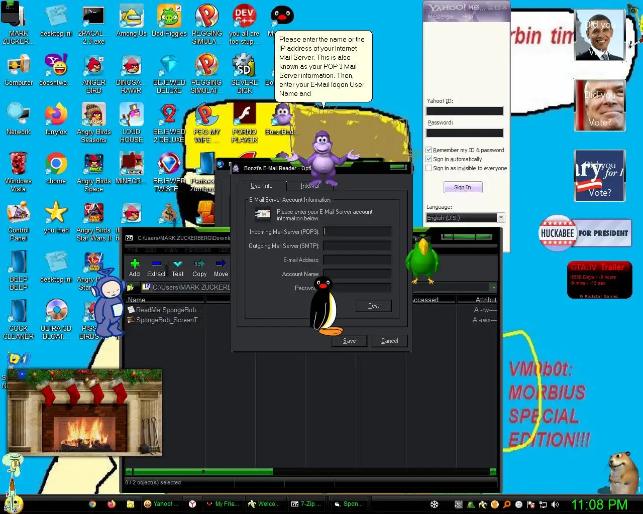Click the GTA:IV Trailer countdown gadget

pyautogui.click(x=599, y=280)
